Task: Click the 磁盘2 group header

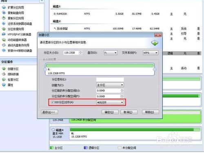Action: 57,21
